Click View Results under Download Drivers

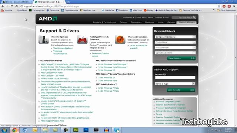(181, 58)
